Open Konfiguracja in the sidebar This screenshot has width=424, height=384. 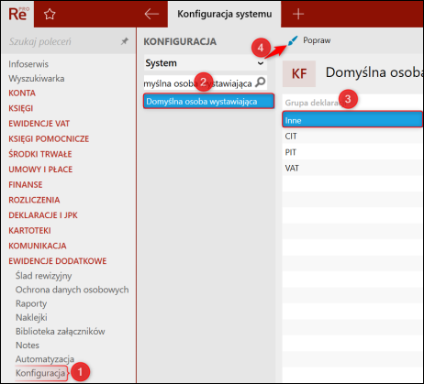[x=40, y=373]
